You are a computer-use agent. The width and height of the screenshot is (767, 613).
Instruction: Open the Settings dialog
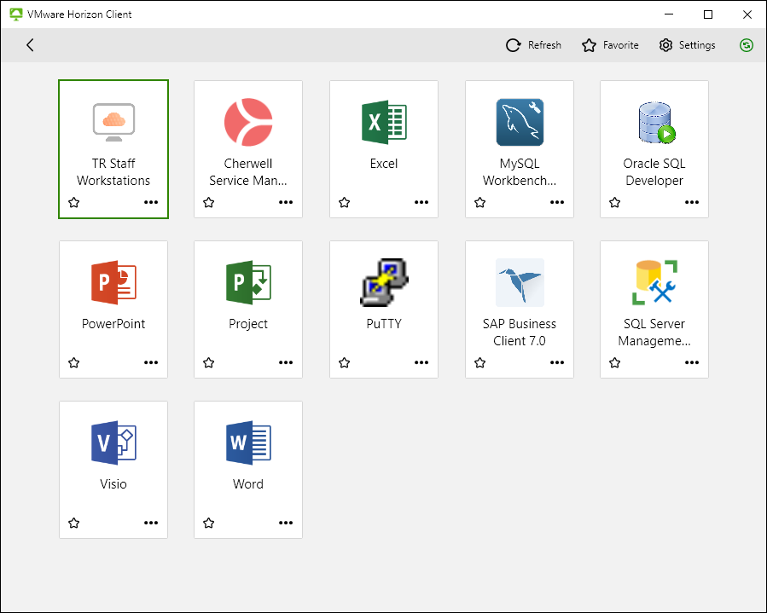point(687,45)
